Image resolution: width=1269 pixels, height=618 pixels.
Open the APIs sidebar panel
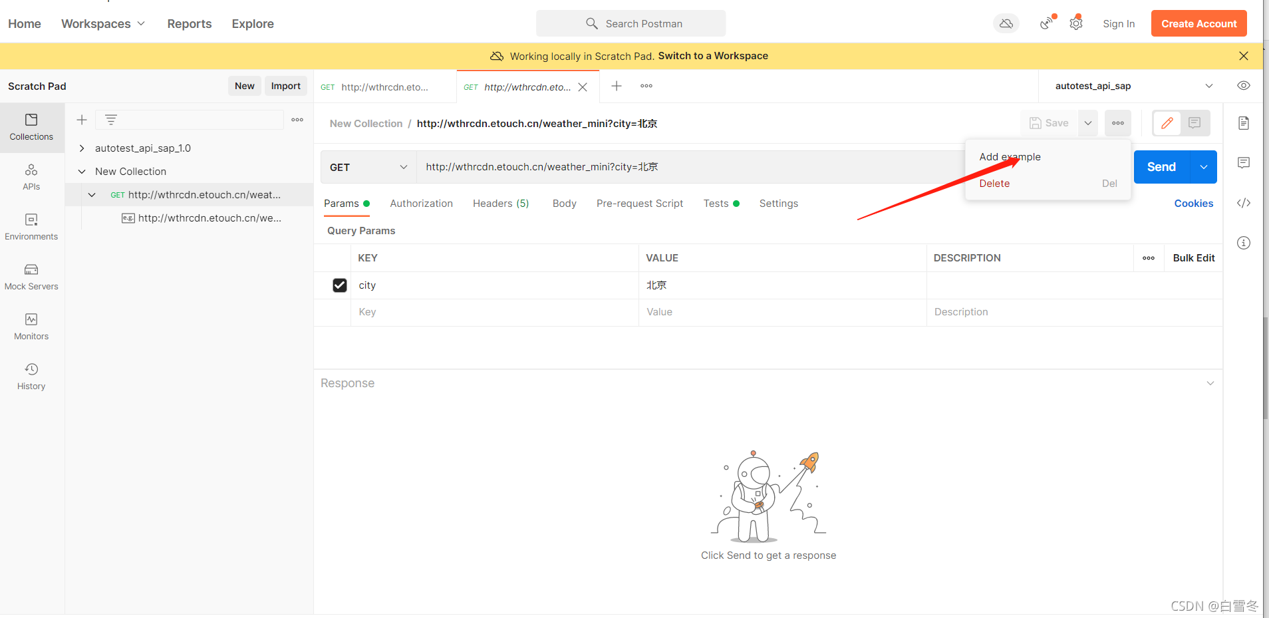point(31,178)
